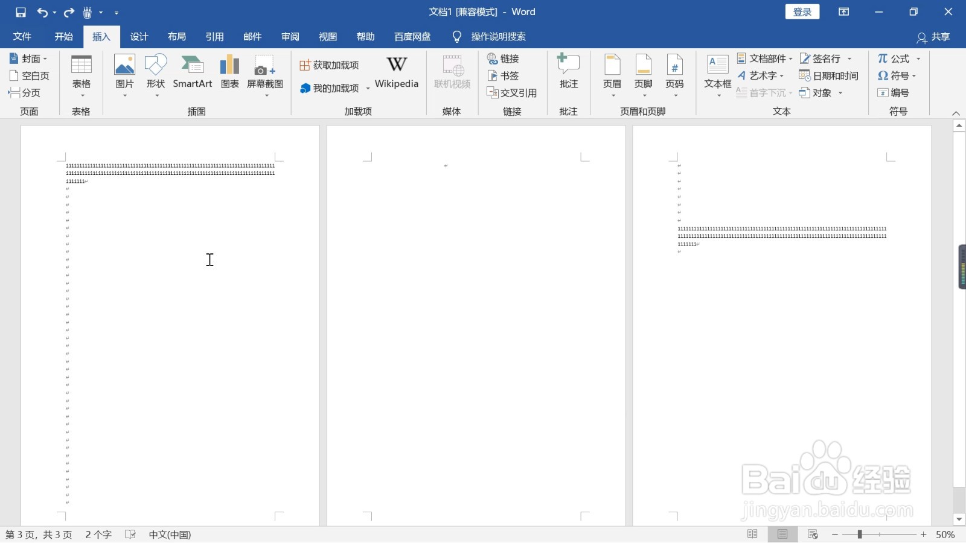Viewport: 966px width, 543px height.
Task: Open the numbering (编号) symbol tool
Action: [893, 92]
